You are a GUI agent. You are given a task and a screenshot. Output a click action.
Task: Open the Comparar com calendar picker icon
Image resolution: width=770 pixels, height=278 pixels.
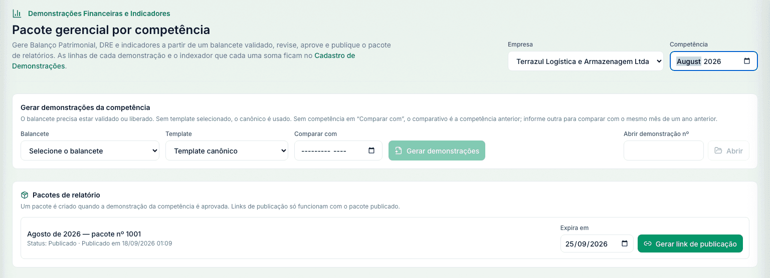[x=371, y=150]
